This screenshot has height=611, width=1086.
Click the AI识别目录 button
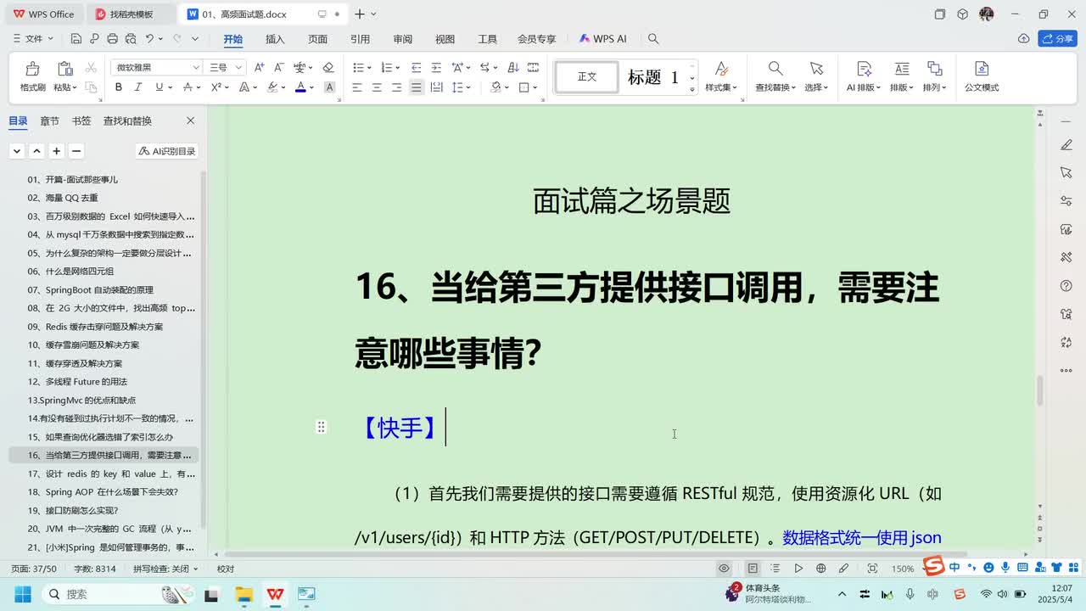(167, 151)
